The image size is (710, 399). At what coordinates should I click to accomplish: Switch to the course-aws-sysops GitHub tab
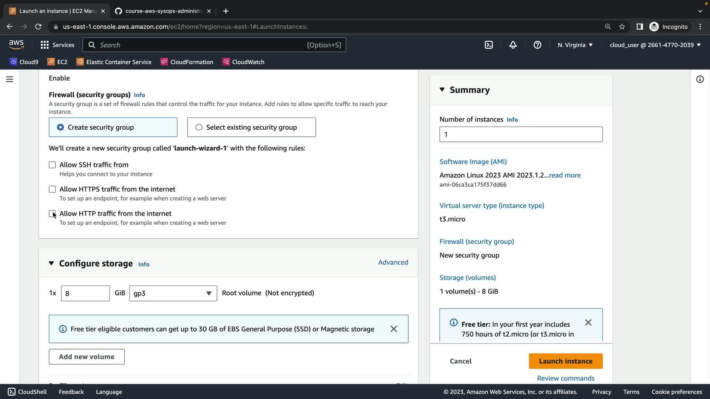tap(163, 11)
